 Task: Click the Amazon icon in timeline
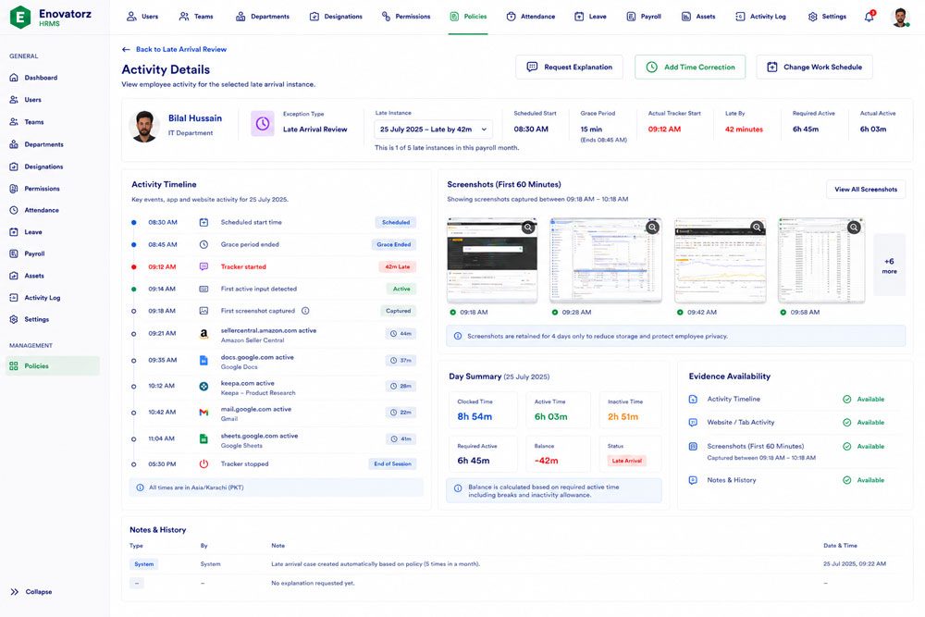tap(203, 334)
